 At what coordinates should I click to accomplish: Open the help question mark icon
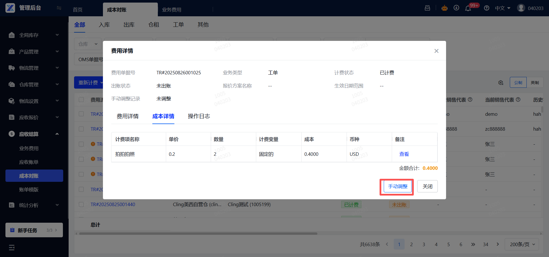coord(487,8)
